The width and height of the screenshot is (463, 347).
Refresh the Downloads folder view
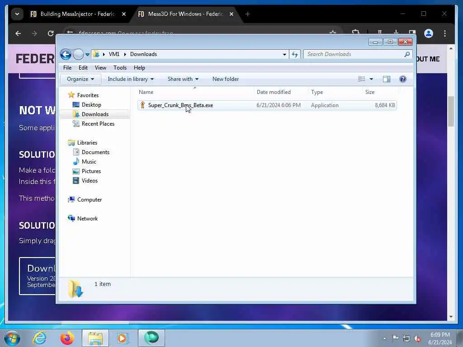[295, 54]
